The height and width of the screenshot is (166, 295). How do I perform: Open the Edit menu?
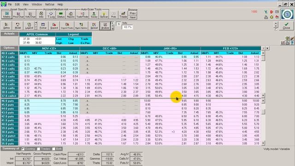[18, 4]
